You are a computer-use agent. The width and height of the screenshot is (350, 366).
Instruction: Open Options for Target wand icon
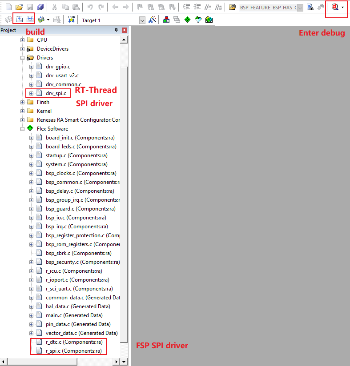[152, 20]
